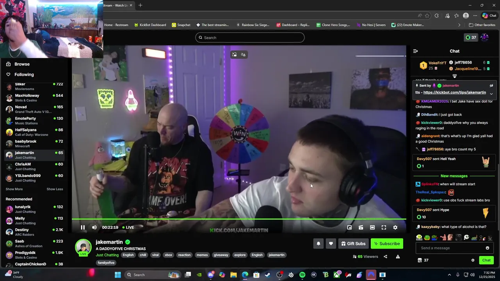This screenshot has height=281, width=500.
Task: Open the Snapchat bookmark
Action: 181,25
